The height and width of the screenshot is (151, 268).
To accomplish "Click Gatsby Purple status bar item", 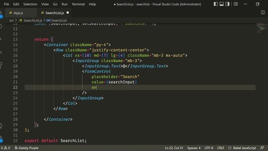I will coord(26,148).
